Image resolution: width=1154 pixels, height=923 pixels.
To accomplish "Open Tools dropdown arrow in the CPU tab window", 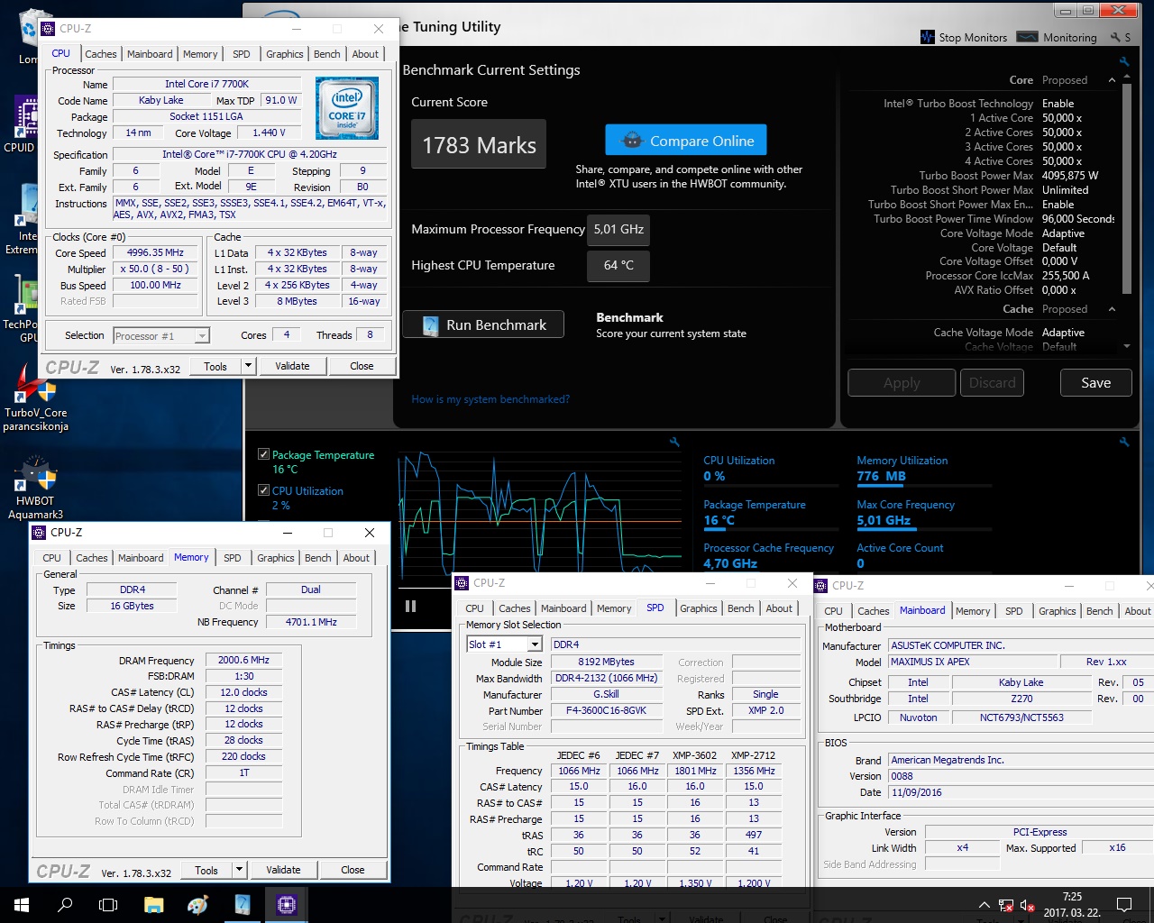I will (248, 366).
